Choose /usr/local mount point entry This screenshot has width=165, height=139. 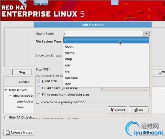pos(106,78)
